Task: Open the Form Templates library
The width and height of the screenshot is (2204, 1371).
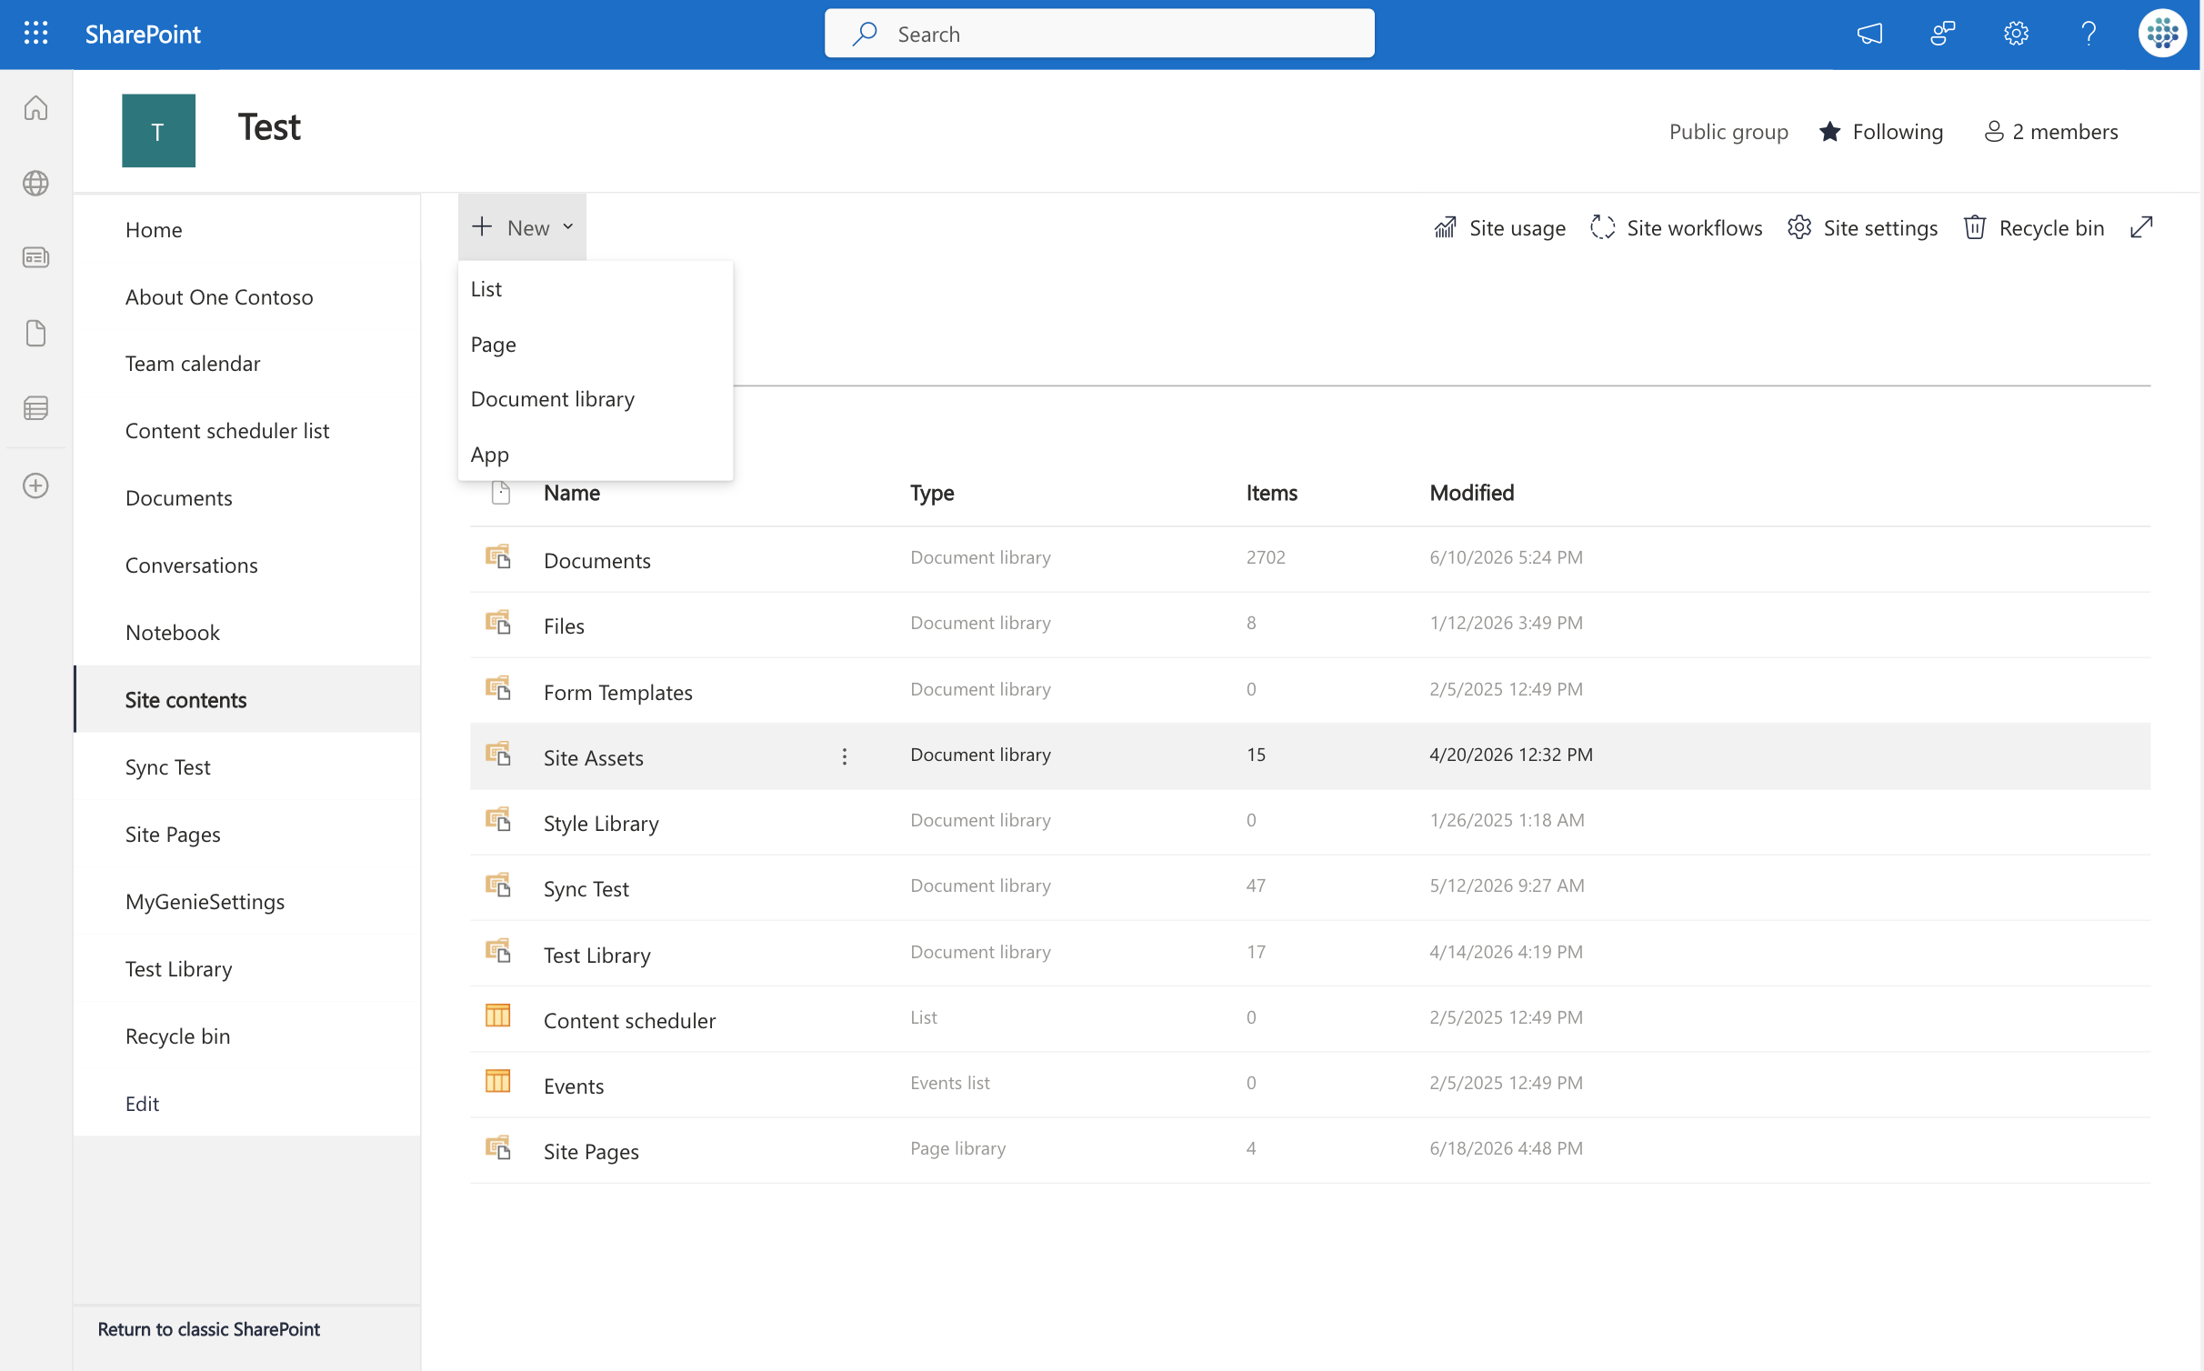Action: click(618, 693)
